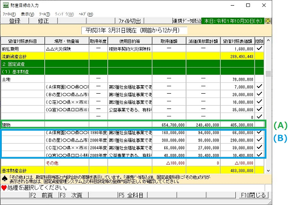Select the 78,000,000 land total cell
Screen dimensions: 291x205
coord(238,79)
